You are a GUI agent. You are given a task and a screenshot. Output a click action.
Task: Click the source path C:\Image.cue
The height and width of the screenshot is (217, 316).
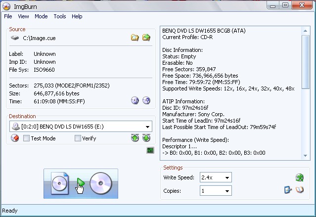39,38
